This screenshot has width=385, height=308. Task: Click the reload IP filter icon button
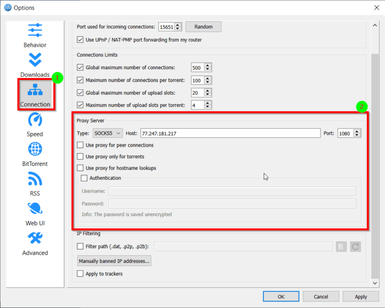355,247
